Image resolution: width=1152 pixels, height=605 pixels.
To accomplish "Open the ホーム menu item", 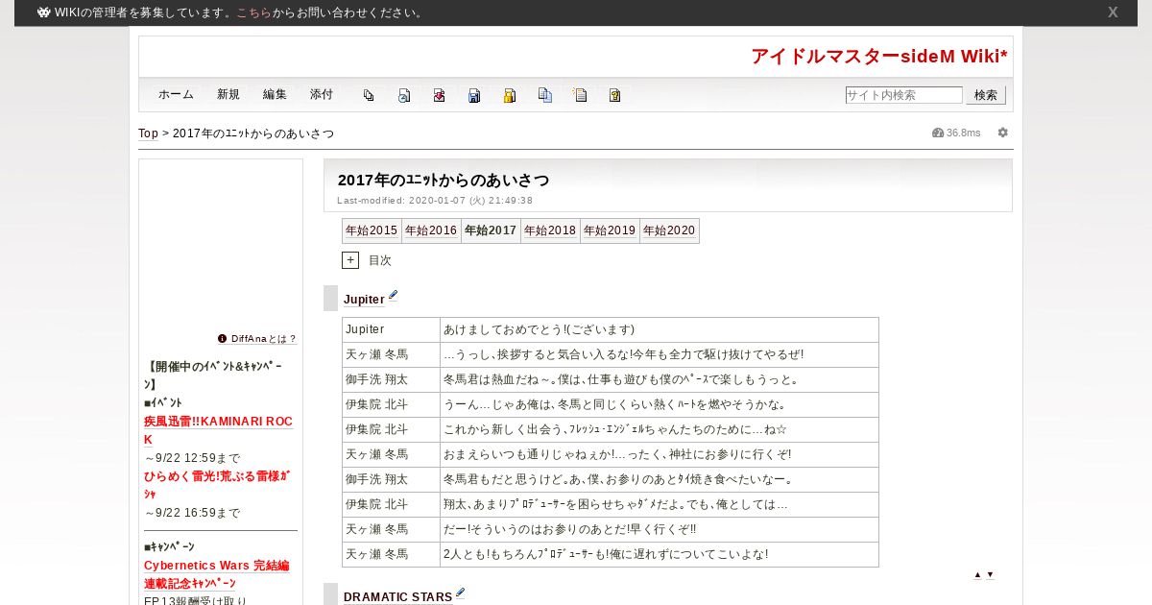I will (176, 94).
